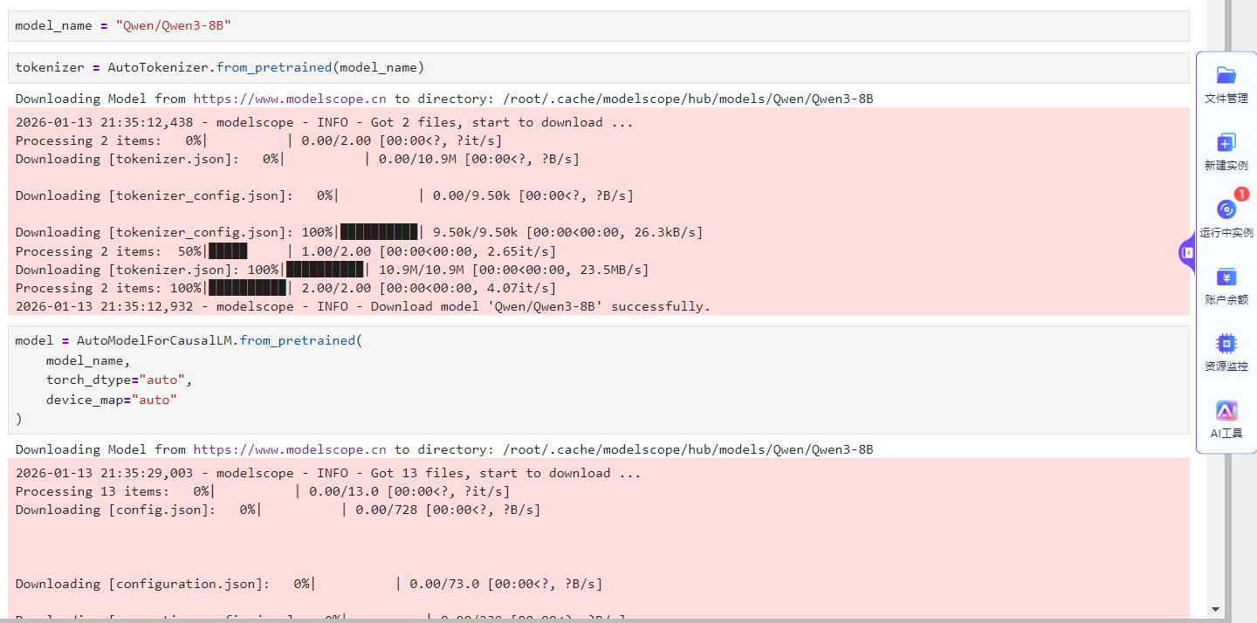Viewport: 1257px width, 623px height.
Task: Click the device_map="auto" code line
Action: (x=112, y=400)
